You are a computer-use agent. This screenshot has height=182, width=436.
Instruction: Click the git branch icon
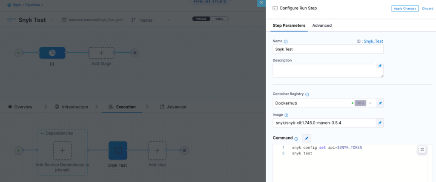pyautogui.click(x=133, y=20)
